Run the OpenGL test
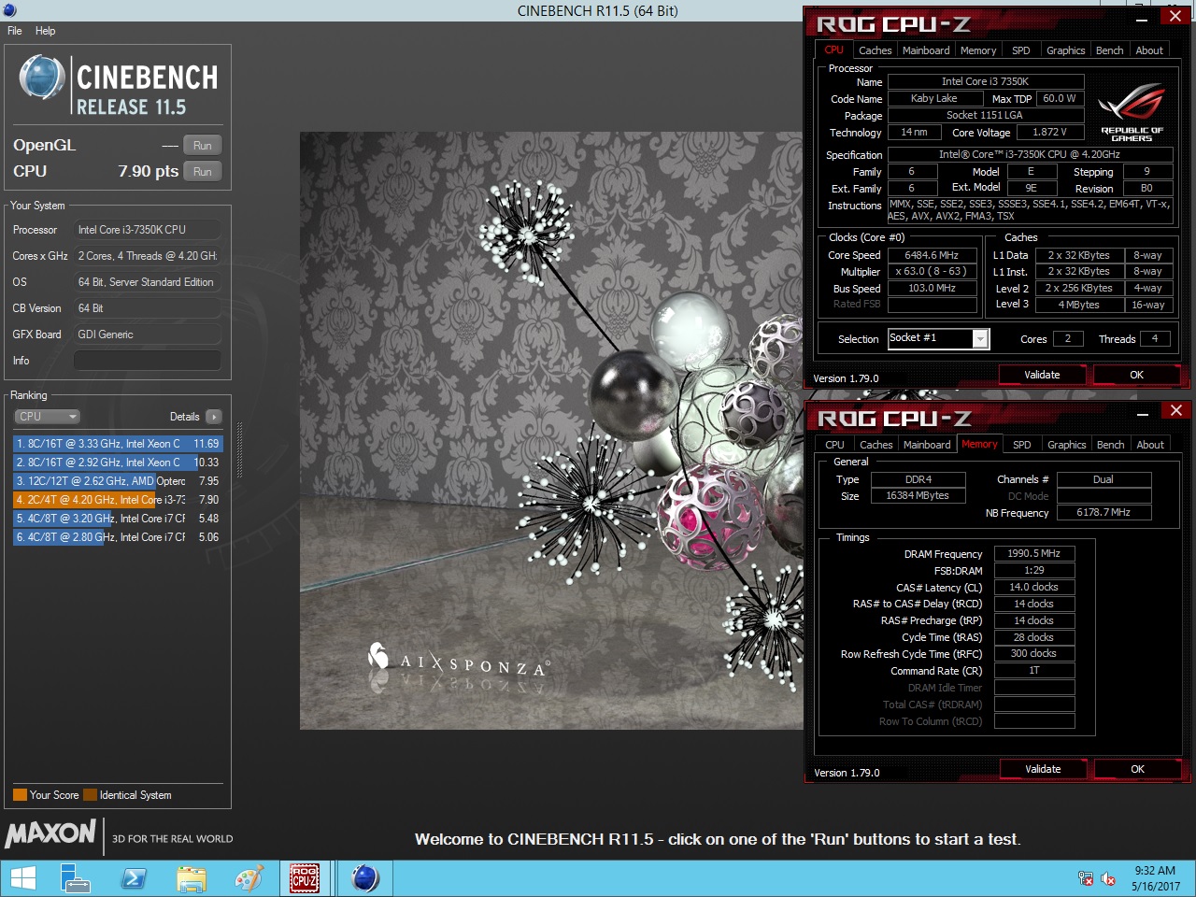The image size is (1196, 897). pyautogui.click(x=203, y=146)
